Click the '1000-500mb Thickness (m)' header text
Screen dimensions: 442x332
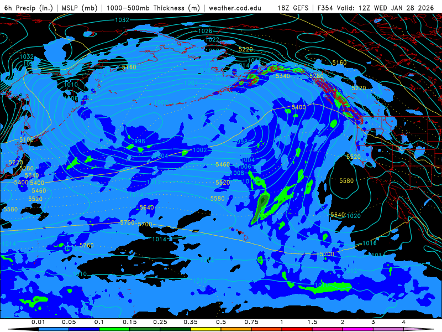coord(153,8)
